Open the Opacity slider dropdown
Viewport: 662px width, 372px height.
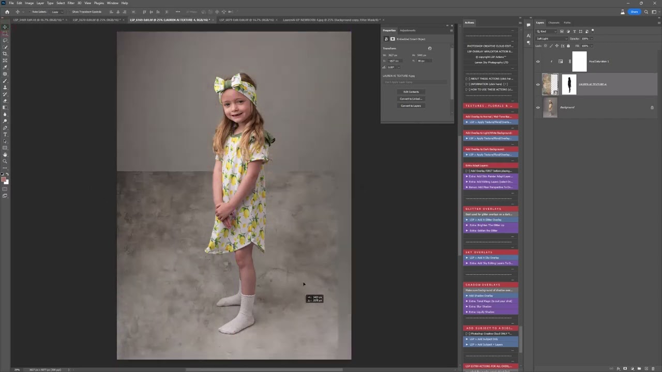591,39
